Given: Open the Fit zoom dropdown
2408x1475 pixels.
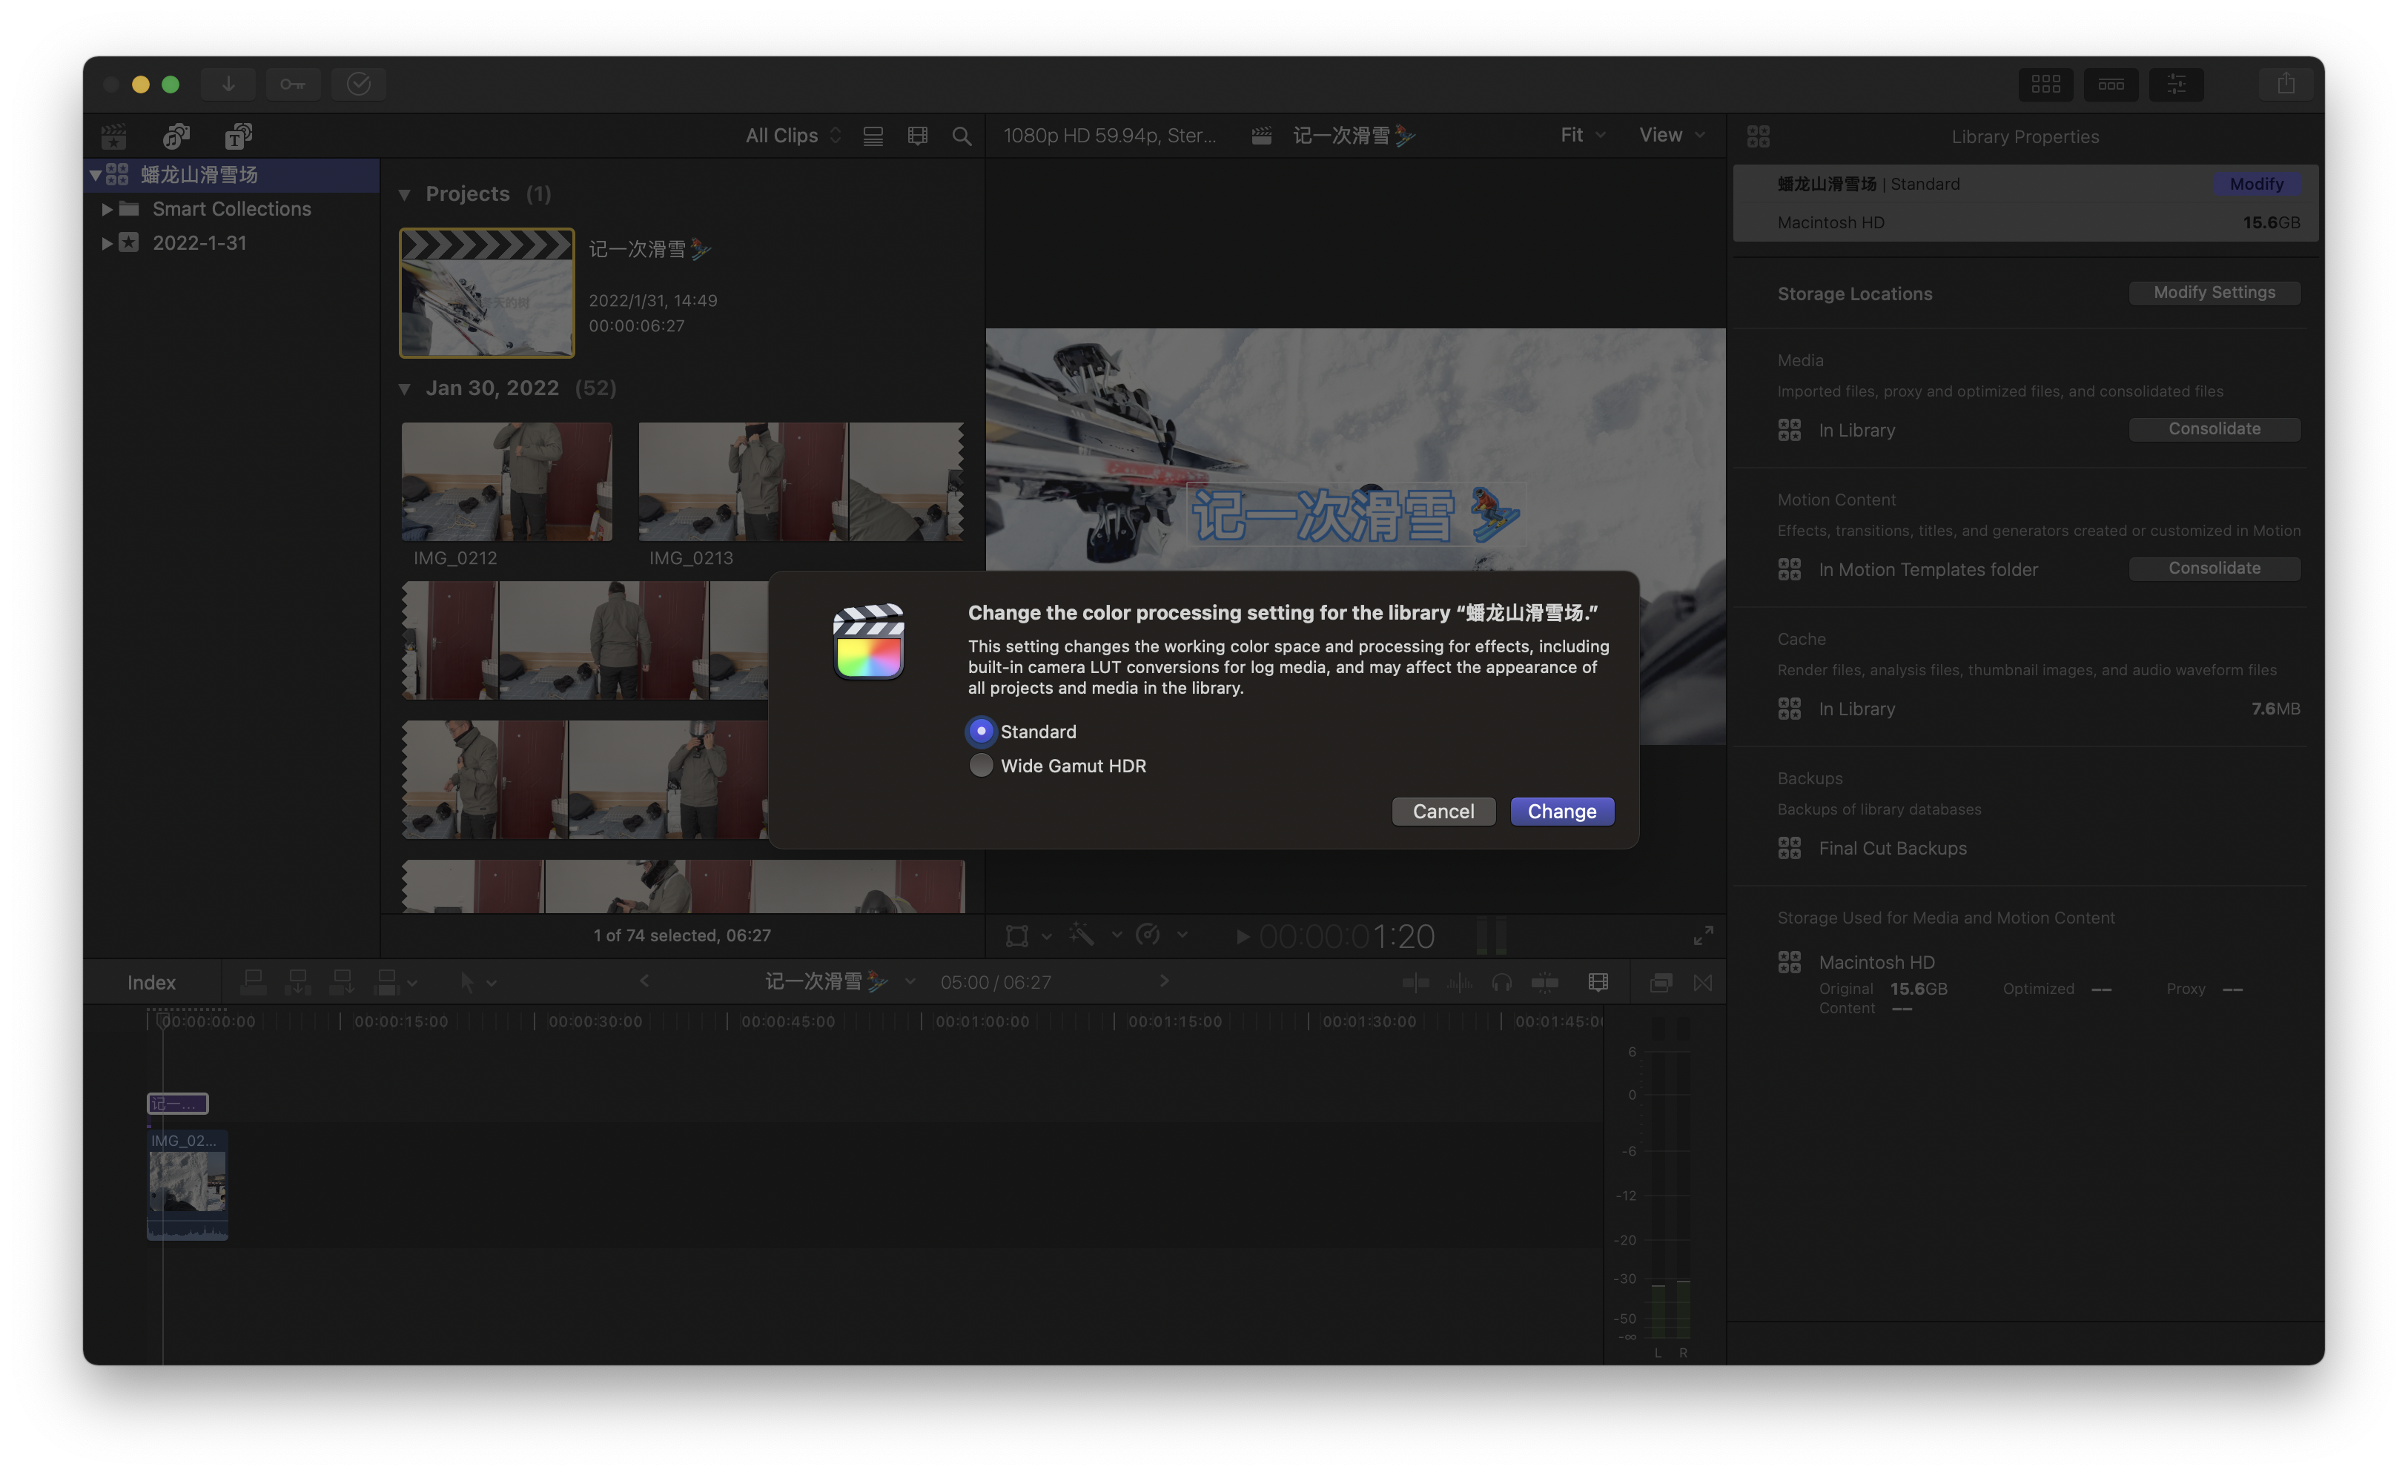Looking at the screenshot, I should click(1582, 135).
